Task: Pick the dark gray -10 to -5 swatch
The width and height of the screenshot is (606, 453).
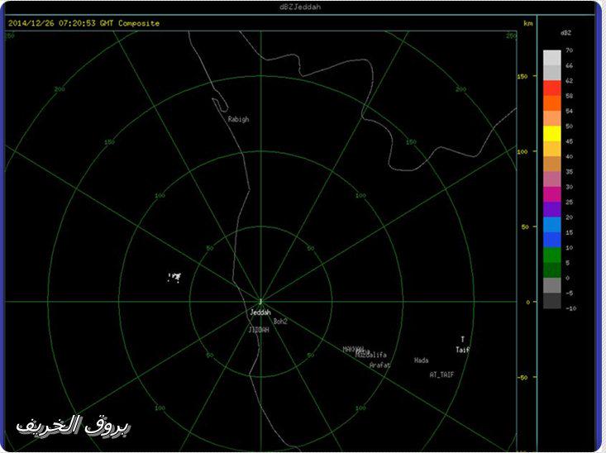Action: point(552,301)
